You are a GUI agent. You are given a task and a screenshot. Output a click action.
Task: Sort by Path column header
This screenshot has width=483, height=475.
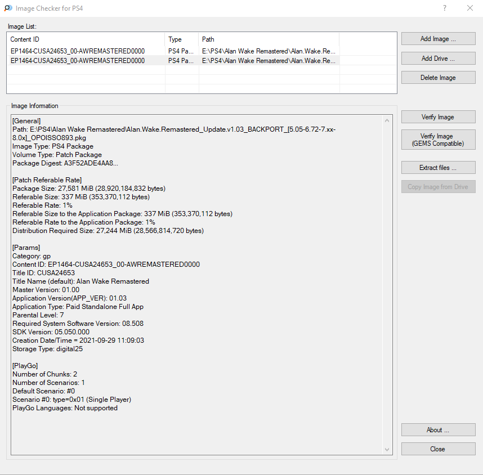(x=269, y=39)
